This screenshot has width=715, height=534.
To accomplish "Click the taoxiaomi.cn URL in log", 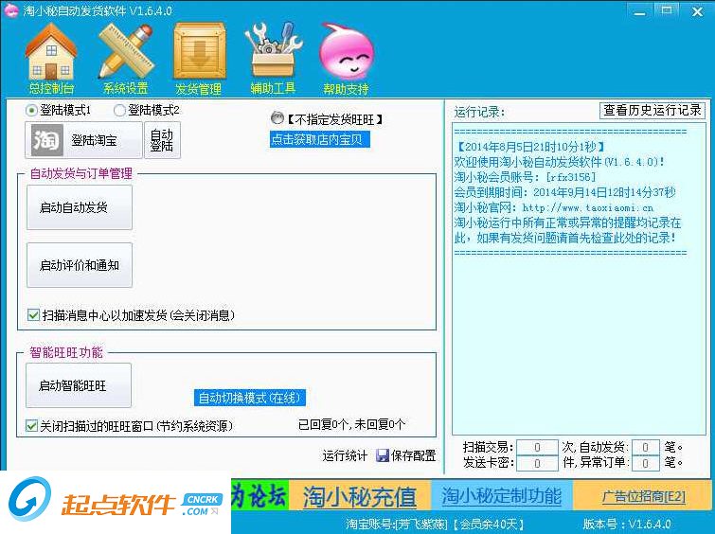I will [x=588, y=208].
